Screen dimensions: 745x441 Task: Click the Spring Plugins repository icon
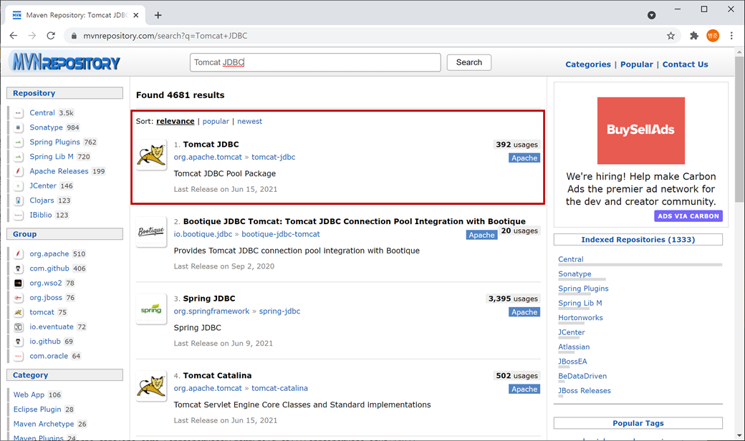pyautogui.click(x=18, y=142)
